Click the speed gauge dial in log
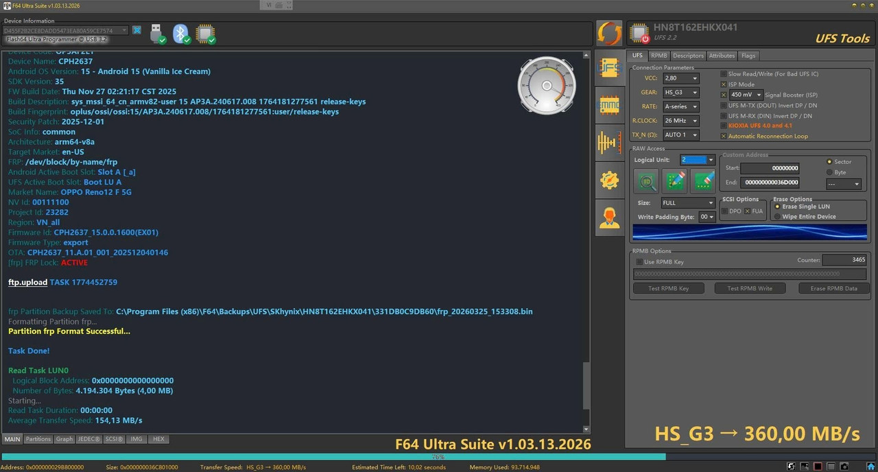The image size is (878, 472). (547, 85)
